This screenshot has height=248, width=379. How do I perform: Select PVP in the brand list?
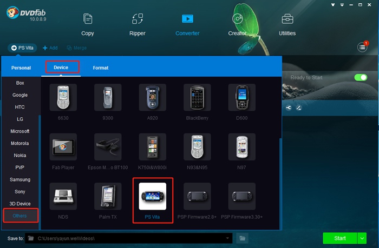(20, 167)
